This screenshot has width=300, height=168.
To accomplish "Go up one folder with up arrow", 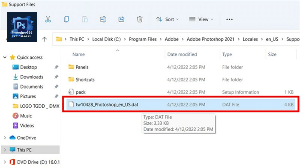I will point(45,39).
